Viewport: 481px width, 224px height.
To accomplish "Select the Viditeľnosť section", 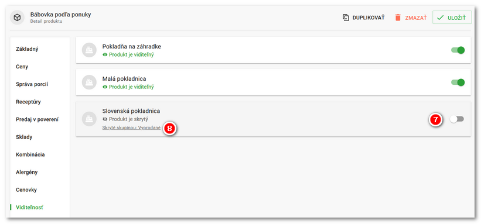I will pyautogui.click(x=29, y=208).
